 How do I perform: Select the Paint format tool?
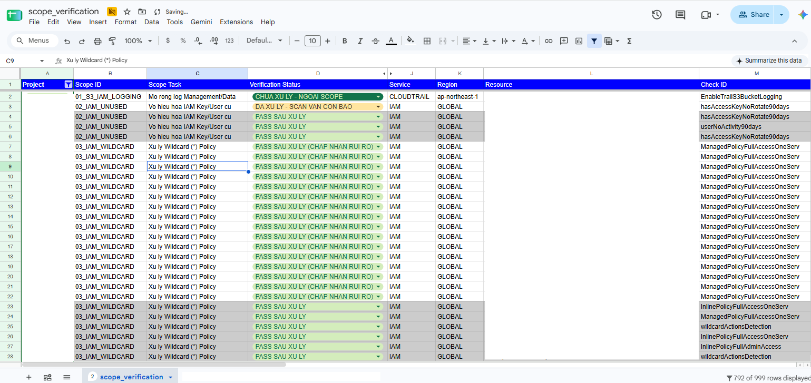pos(112,41)
